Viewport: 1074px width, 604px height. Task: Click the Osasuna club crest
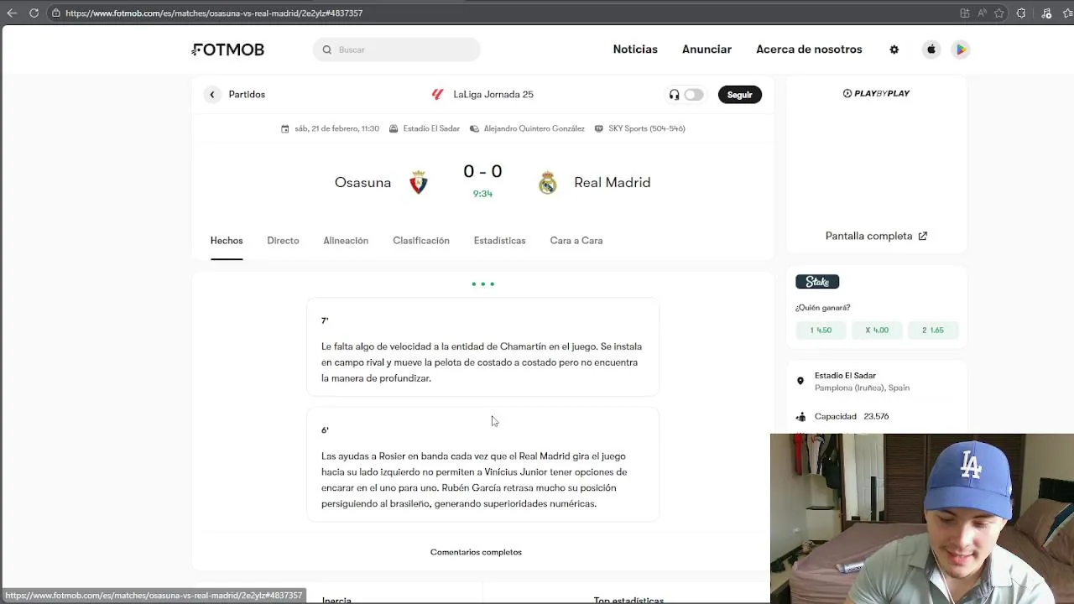(x=419, y=182)
